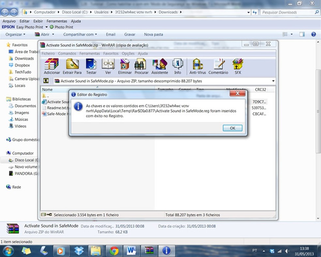Screen dimensions: 321x257
Task: Click the Extrair Para icon
Action: (x=72, y=66)
